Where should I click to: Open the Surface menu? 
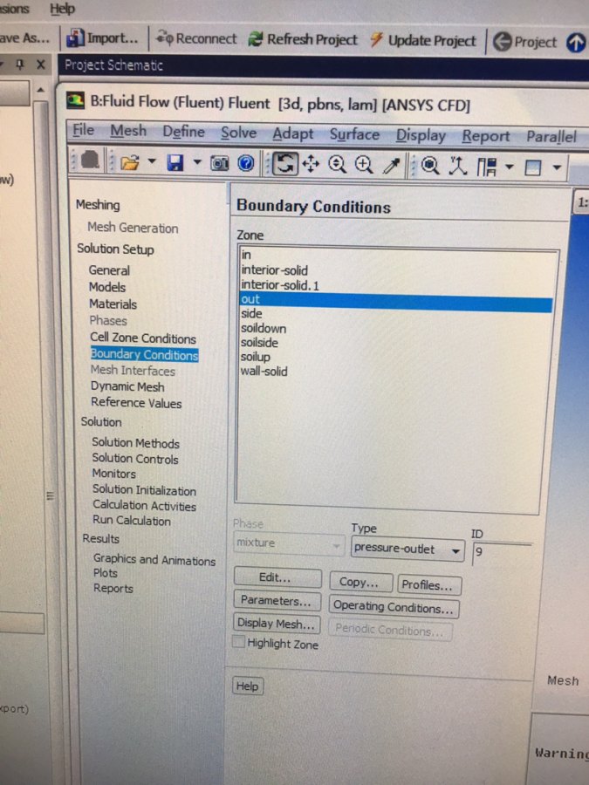coord(354,134)
